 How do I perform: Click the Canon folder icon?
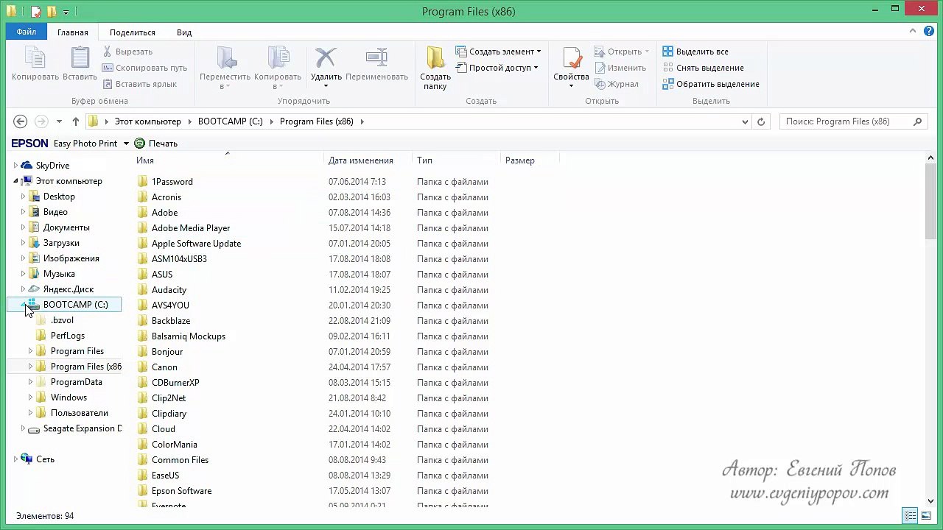(143, 367)
